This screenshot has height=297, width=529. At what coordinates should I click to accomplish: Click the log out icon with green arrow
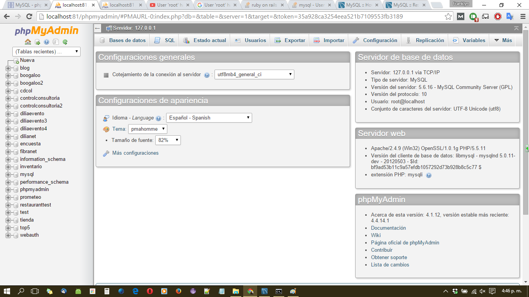(x=38, y=42)
